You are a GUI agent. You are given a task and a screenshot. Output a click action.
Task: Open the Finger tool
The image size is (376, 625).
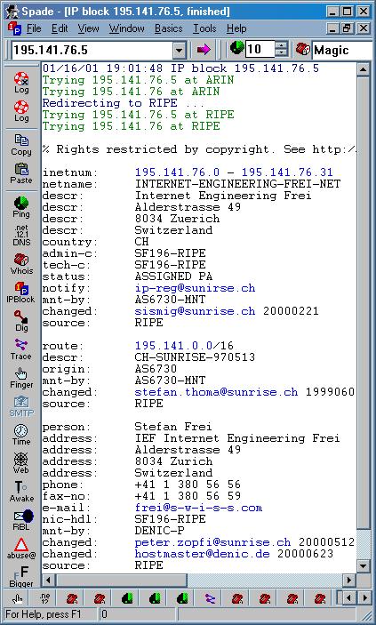[x=21, y=378]
